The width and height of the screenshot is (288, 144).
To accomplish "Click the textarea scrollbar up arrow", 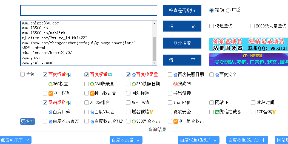I will (x=155, y=23).
